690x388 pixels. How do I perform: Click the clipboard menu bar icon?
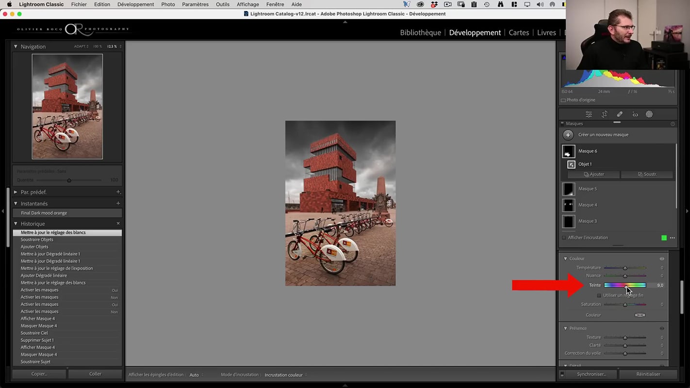click(x=474, y=4)
